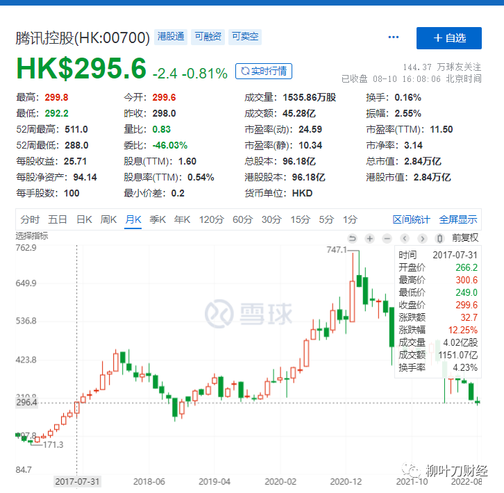The height and width of the screenshot is (493, 504).
Task: Toggle the candlestick style icon
Action: coord(439,238)
